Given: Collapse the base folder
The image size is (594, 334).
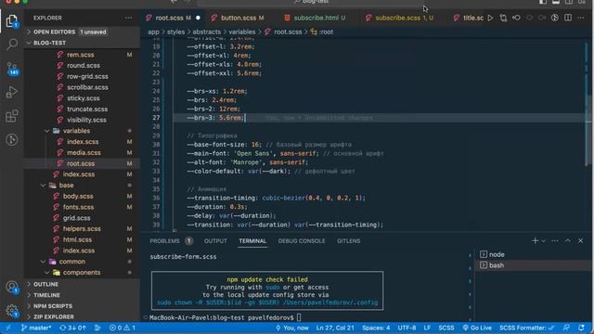Looking at the screenshot, I should pos(44,186).
